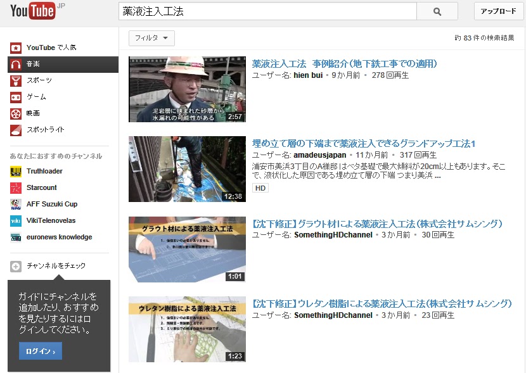Click the film reel icon for 映画

(16, 113)
